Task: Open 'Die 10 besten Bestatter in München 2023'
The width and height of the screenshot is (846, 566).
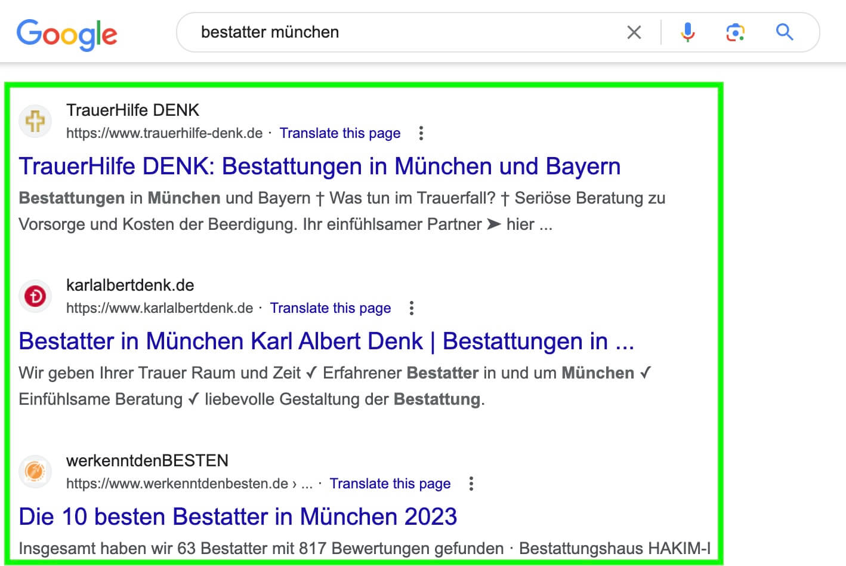Action: click(x=238, y=516)
